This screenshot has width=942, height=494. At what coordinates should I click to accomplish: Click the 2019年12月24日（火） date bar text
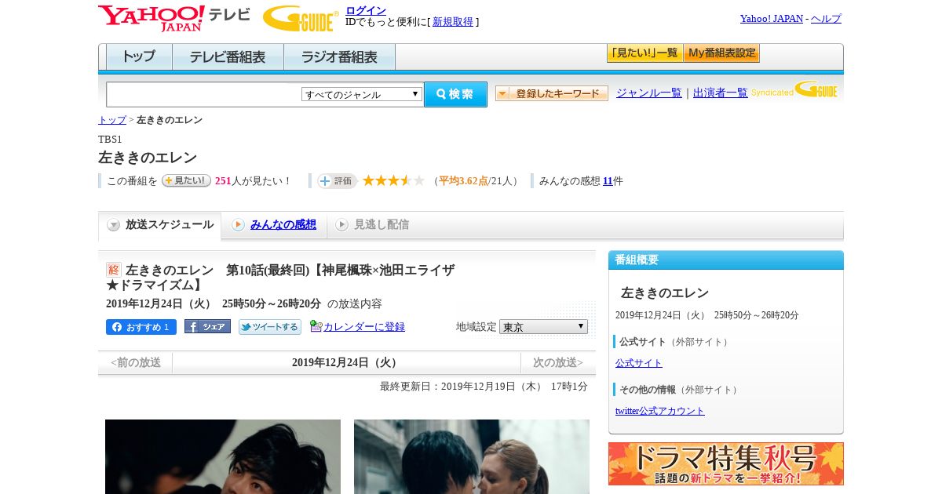(x=346, y=363)
